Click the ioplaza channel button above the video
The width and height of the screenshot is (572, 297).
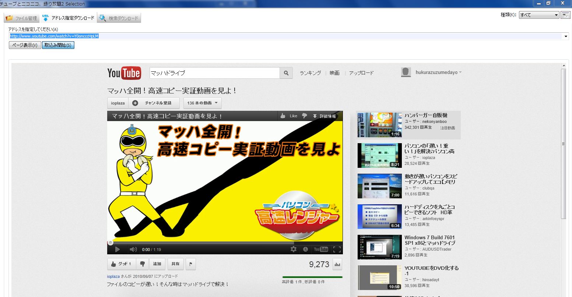coord(118,103)
